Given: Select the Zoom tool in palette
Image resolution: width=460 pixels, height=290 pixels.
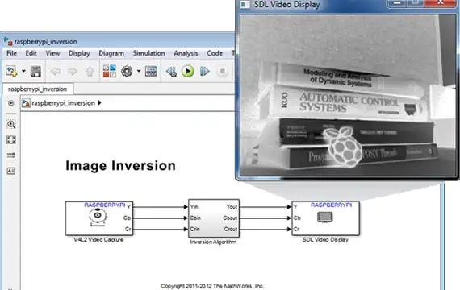Looking at the screenshot, I should tap(11, 124).
